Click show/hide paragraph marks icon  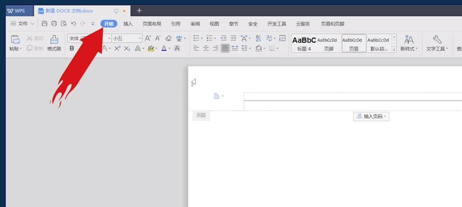point(269,38)
